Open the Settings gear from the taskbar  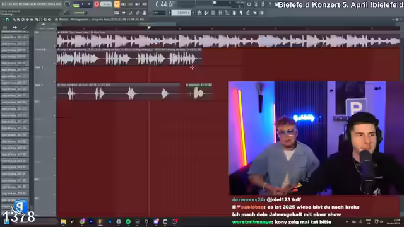pos(119,221)
